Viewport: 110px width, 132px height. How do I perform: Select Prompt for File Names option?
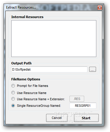coord(13,86)
